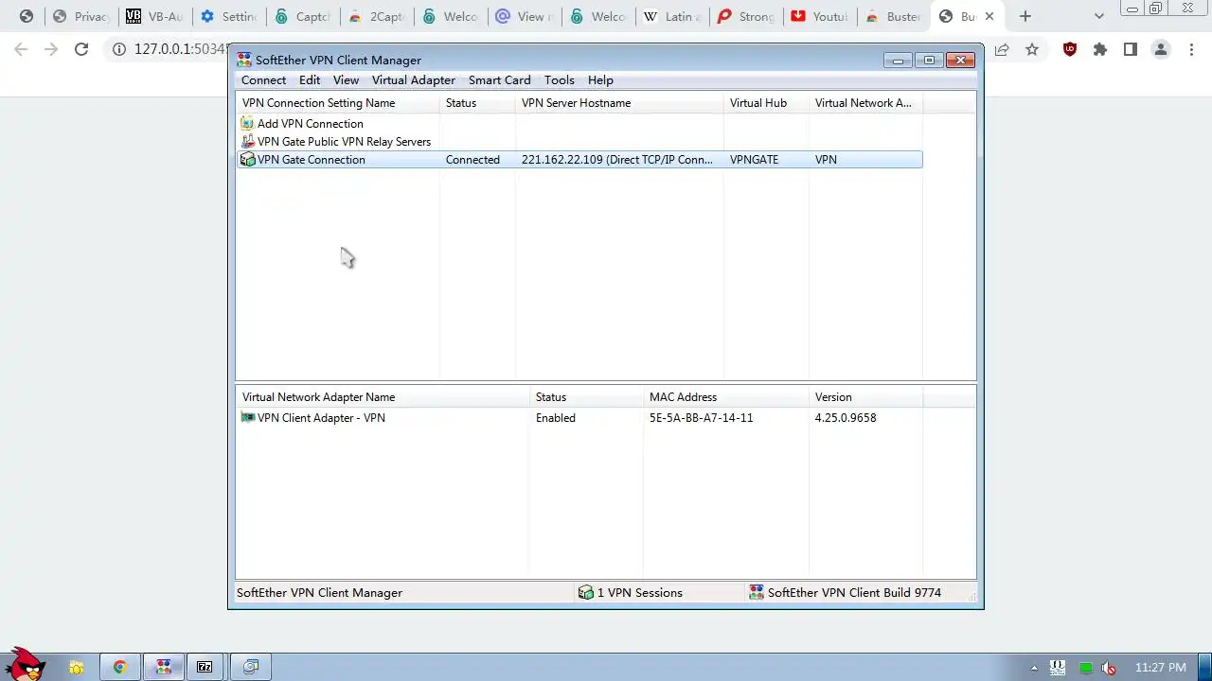The image size is (1212, 681).
Task: Click the VPN Gate Connection row icon
Action: coord(247,159)
